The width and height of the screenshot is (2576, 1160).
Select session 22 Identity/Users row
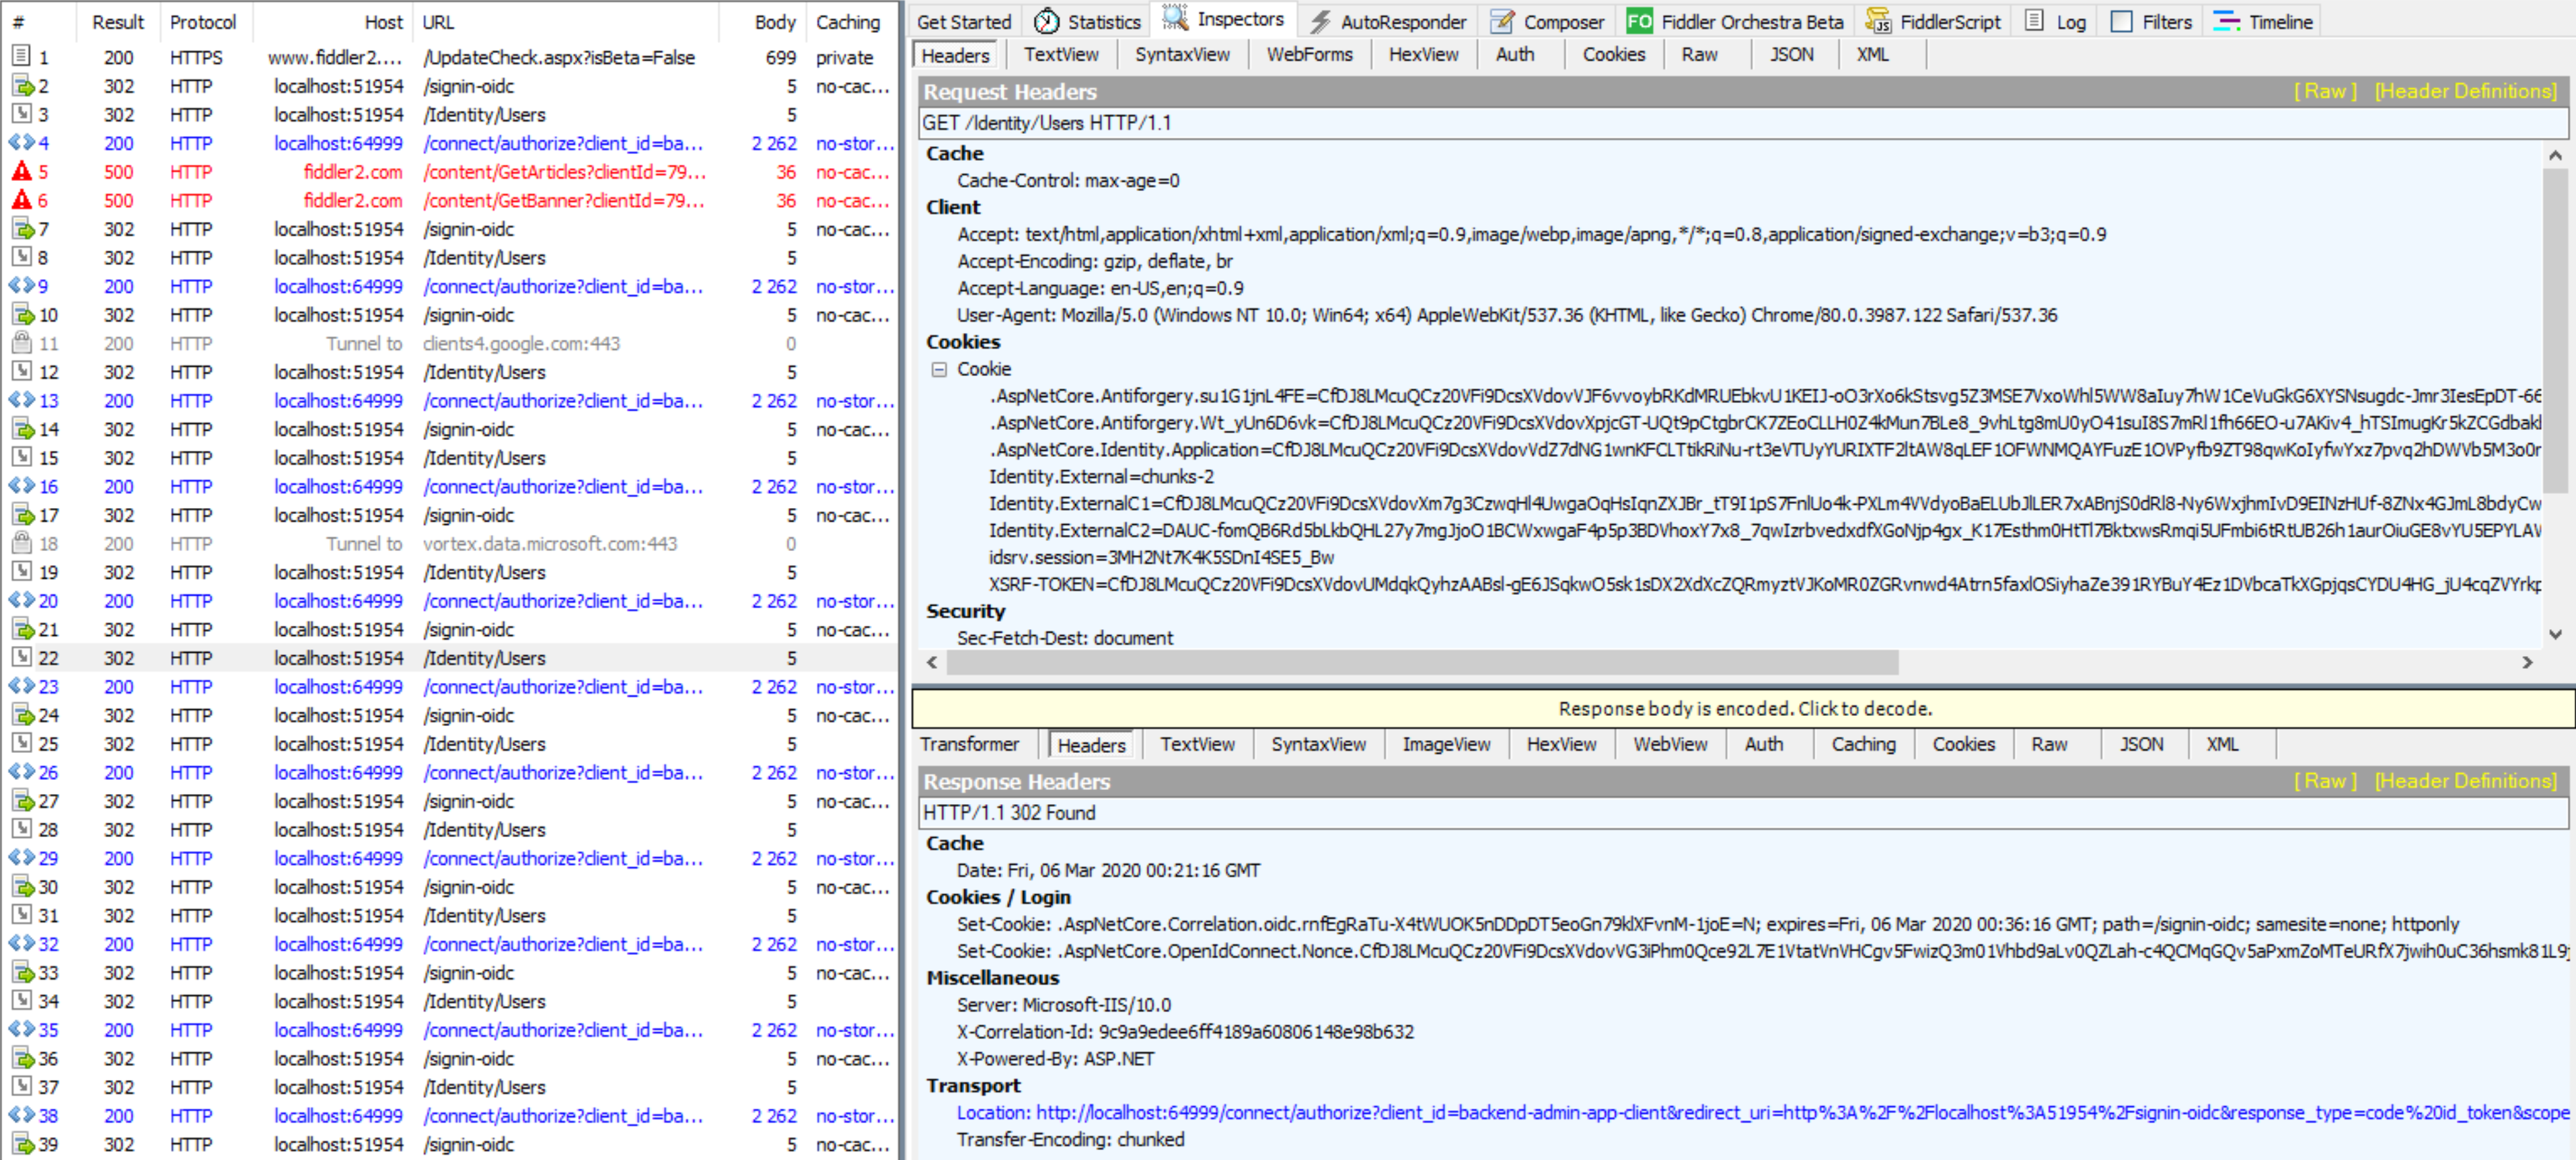pyautogui.click(x=484, y=658)
